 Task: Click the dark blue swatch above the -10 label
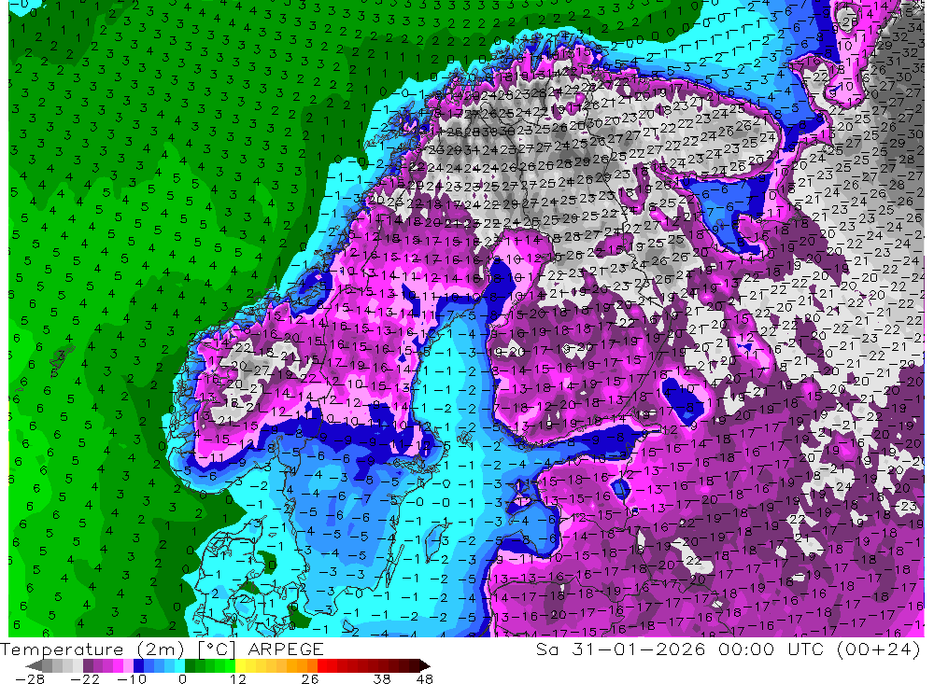[138, 665]
